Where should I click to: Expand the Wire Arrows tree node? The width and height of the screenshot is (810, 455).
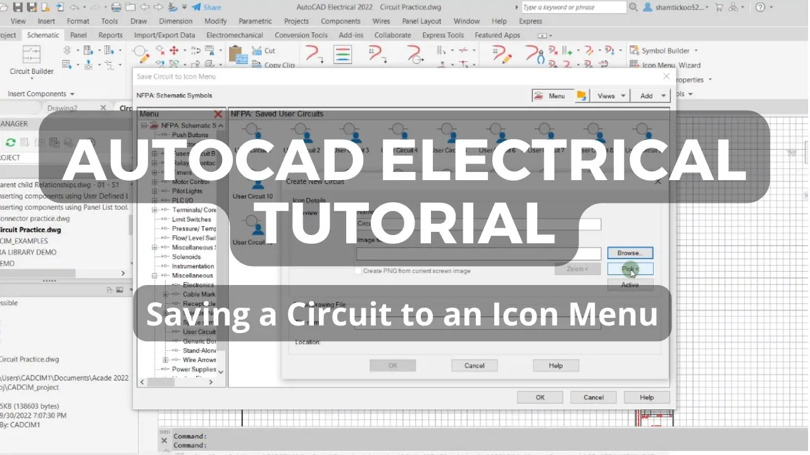tap(166, 360)
